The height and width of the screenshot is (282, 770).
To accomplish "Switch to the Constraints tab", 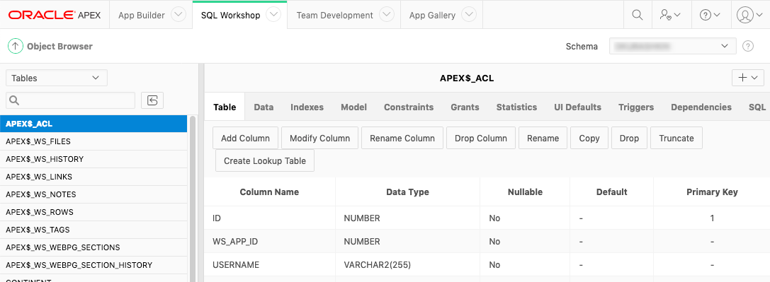I will pos(409,107).
